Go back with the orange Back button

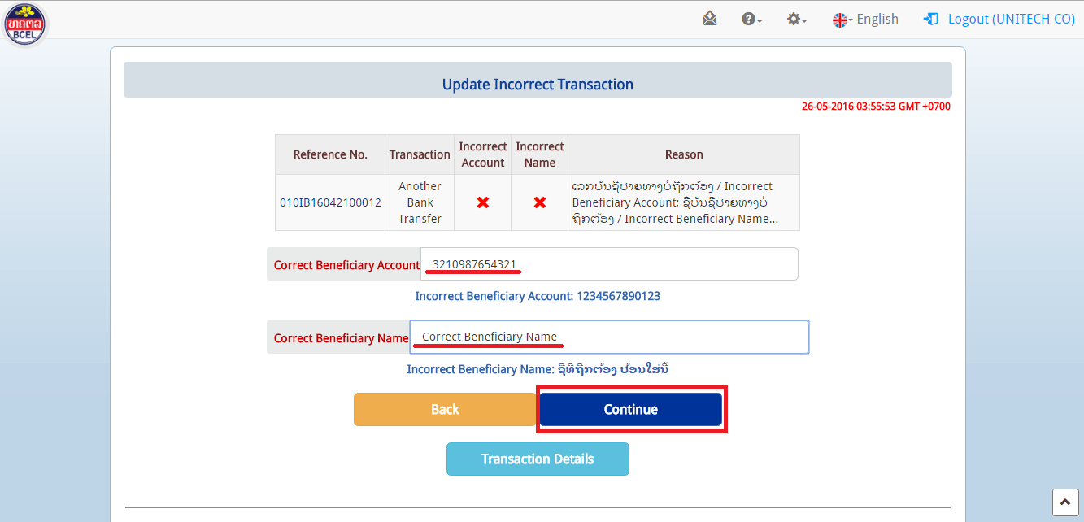[x=445, y=409]
